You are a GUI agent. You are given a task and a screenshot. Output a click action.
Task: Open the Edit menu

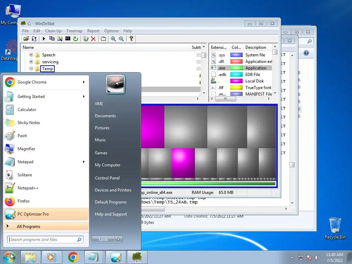pyautogui.click(x=36, y=31)
